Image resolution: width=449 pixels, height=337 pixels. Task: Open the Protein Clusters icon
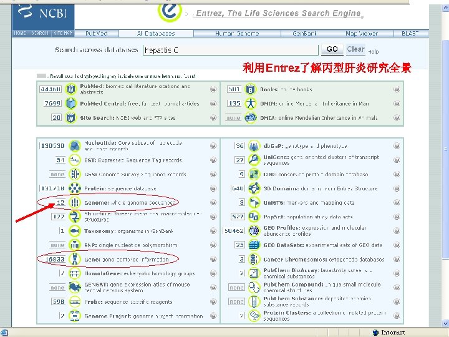coord(254,316)
